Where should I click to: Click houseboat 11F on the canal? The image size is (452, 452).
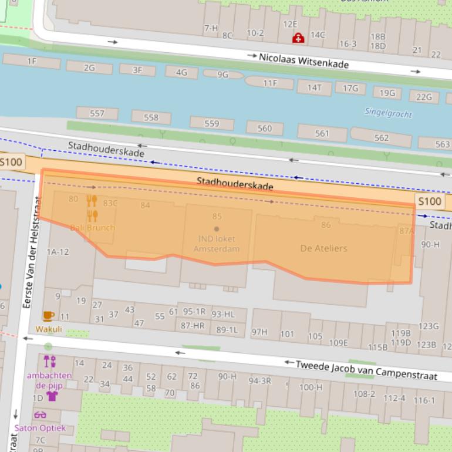tap(269, 83)
